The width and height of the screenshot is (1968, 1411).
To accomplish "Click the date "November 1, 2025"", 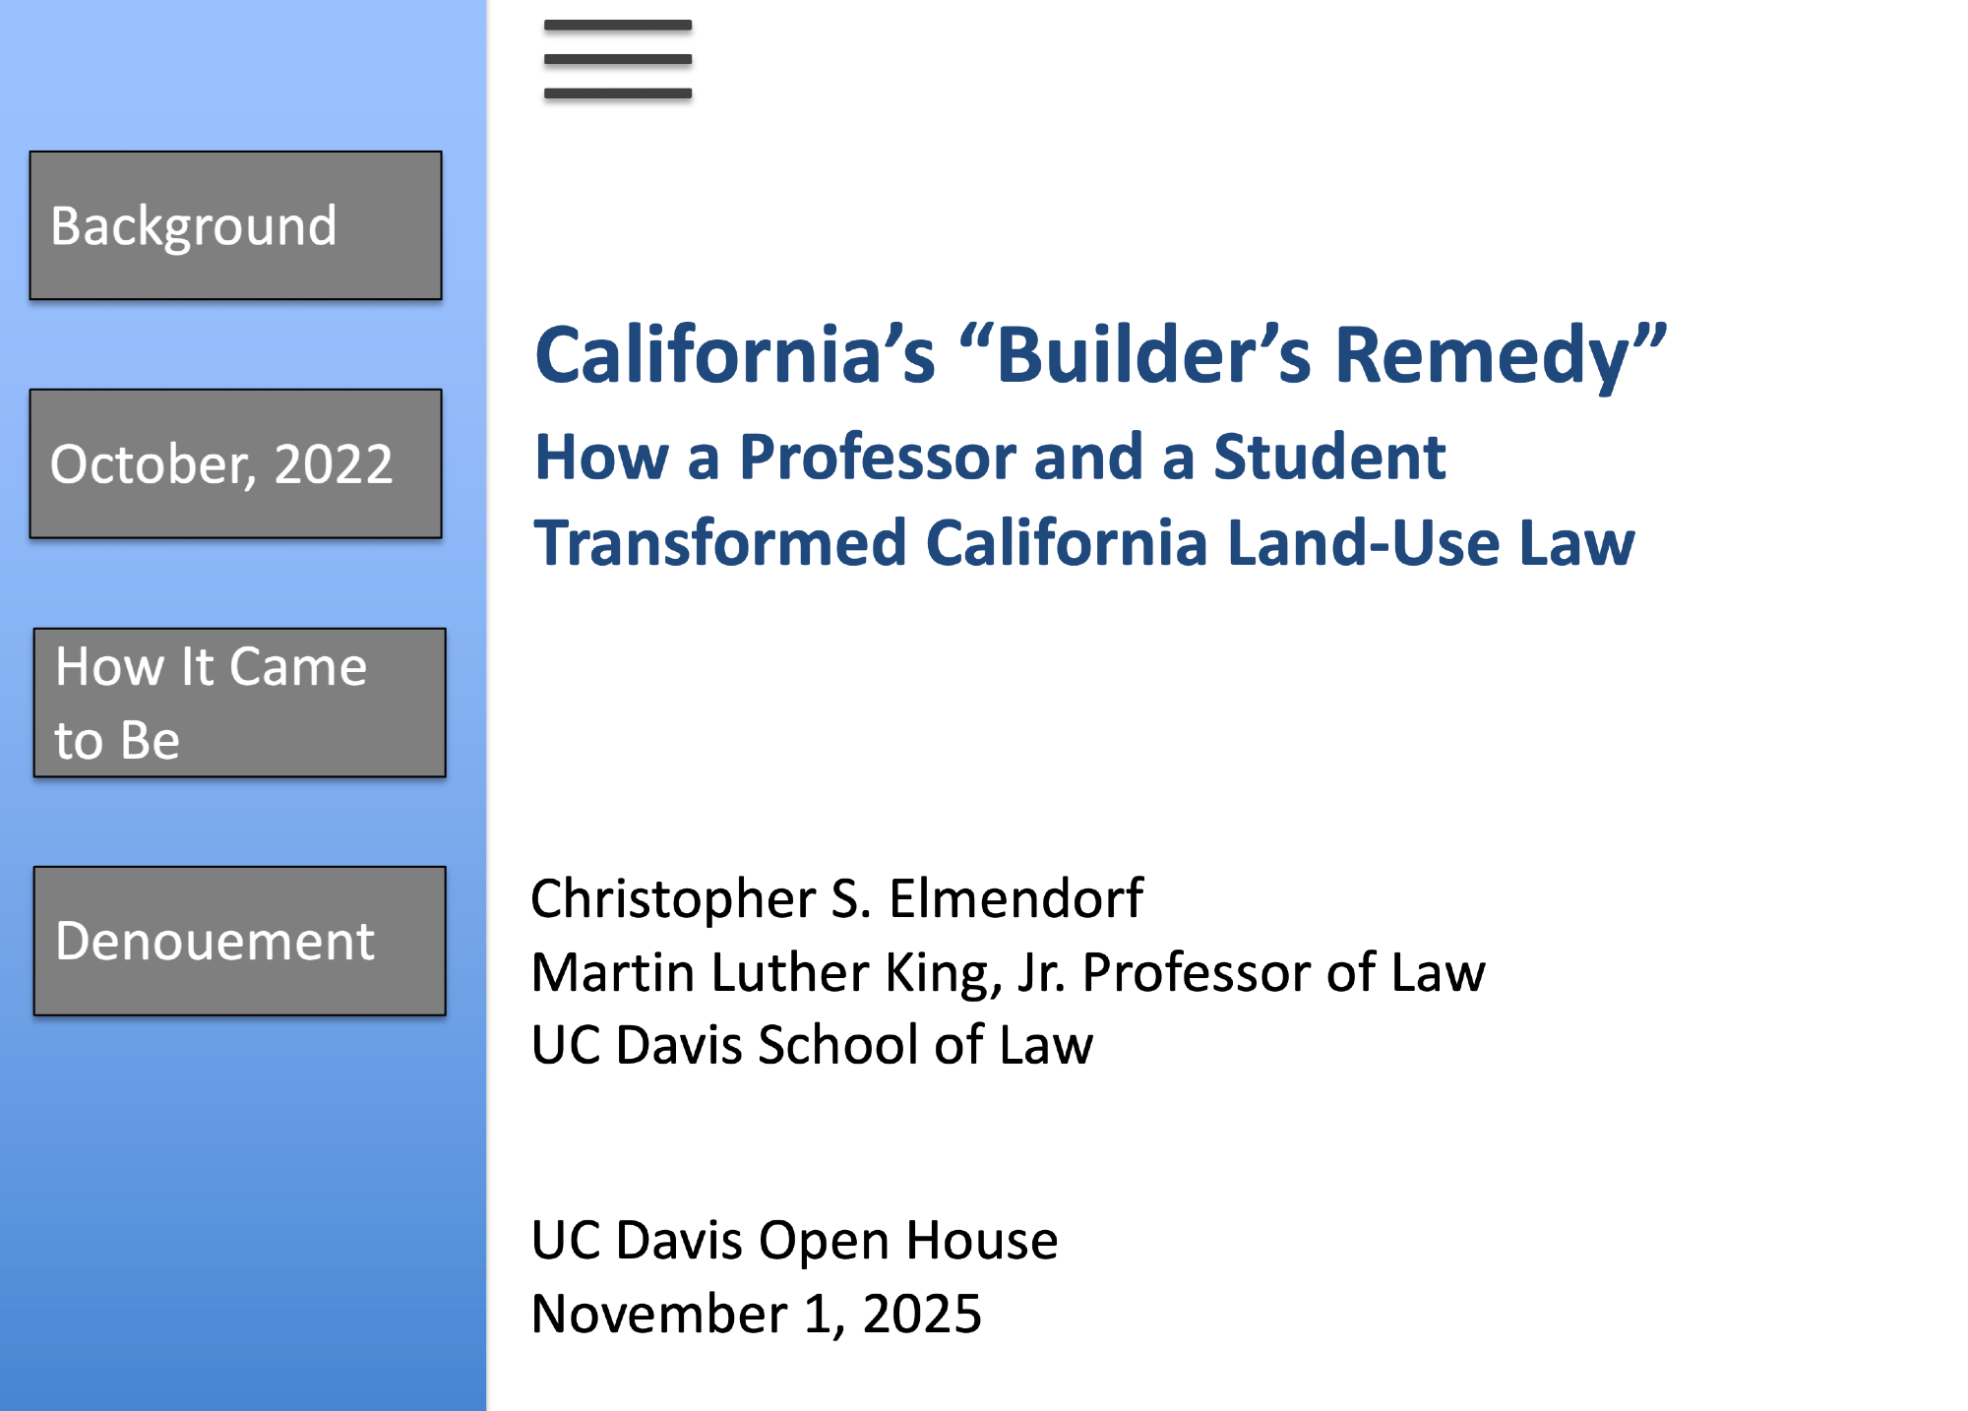I will click(x=756, y=1314).
